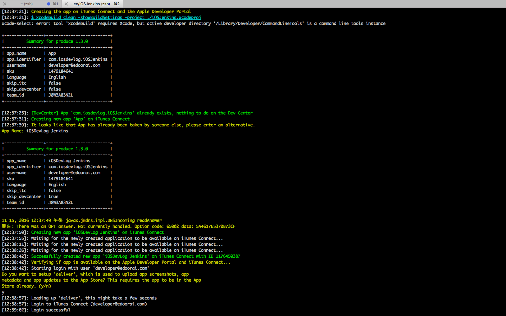Click the 'y' answer line
Screen dimensions: 506x316
point(3,292)
